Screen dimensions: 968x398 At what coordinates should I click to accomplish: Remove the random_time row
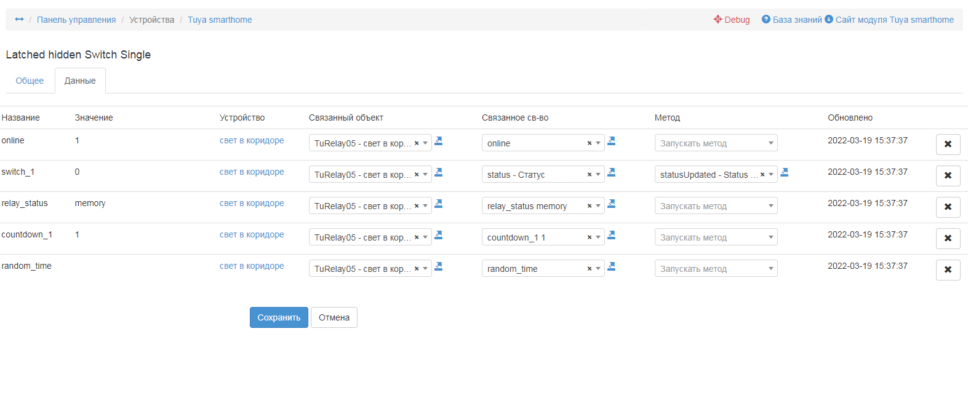pos(948,270)
